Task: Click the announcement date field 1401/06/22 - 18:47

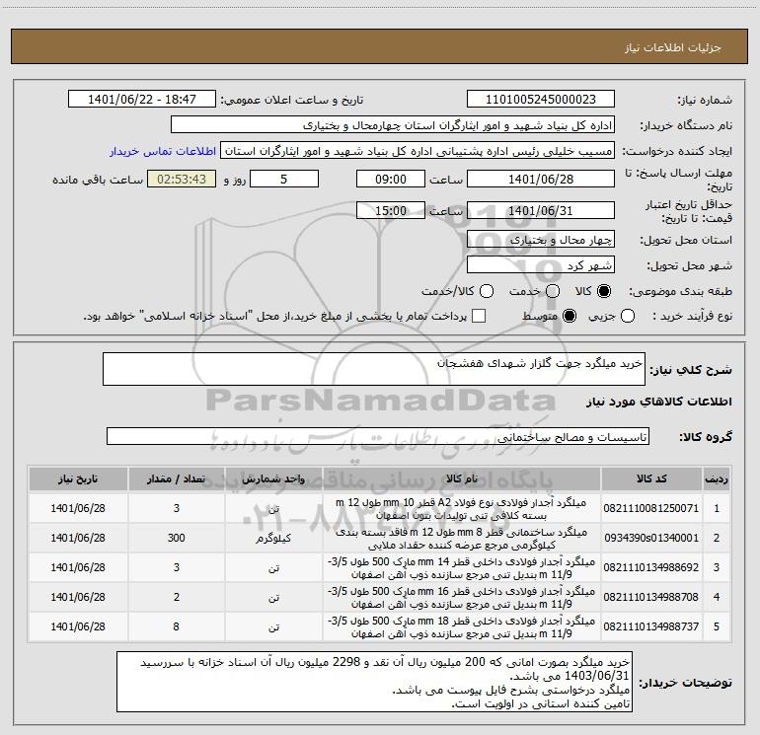Action: (141, 100)
